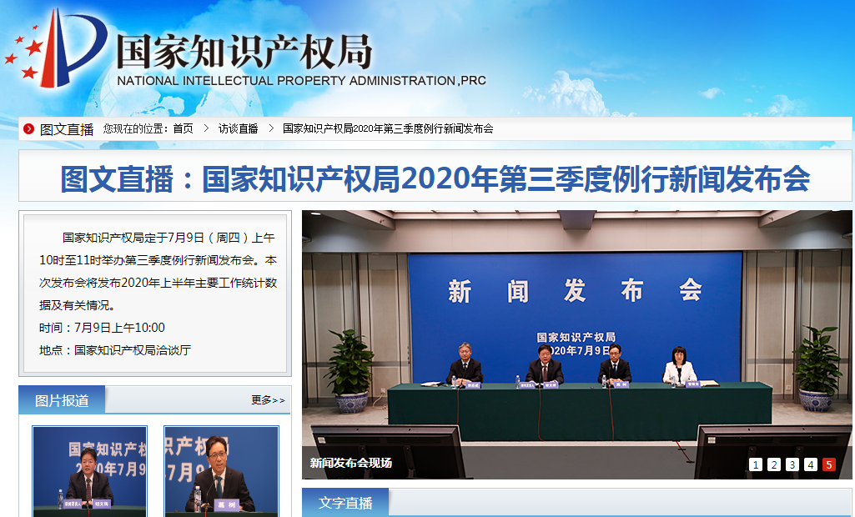855x517 pixels.
Task: Open the press conference main slideshow photo
Action: pyautogui.click(x=577, y=344)
